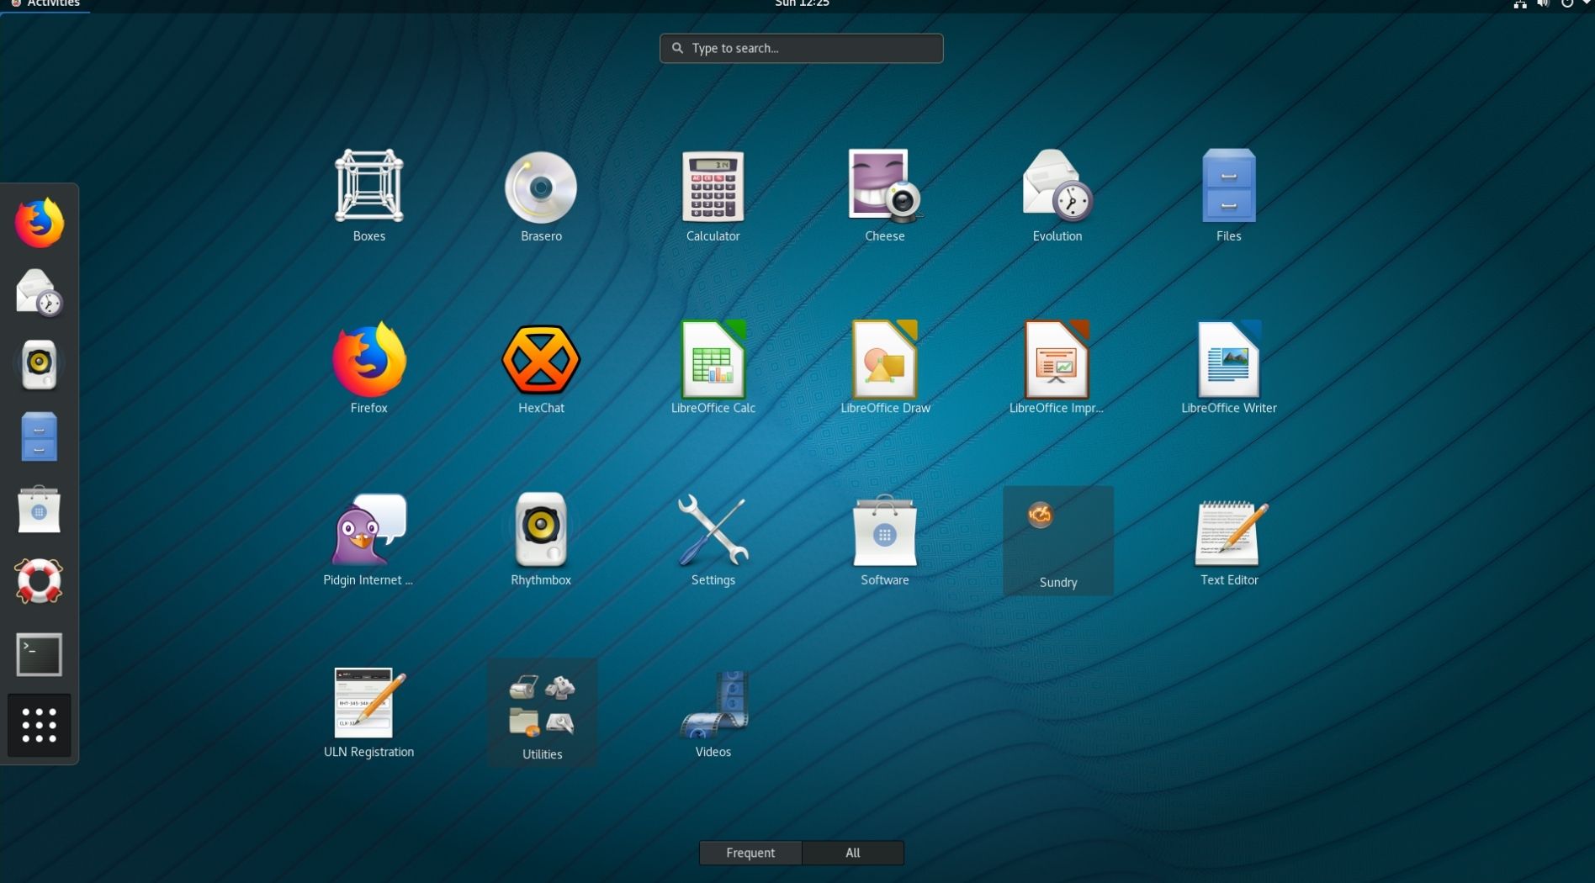Click the power icon in top bar

point(1567,4)
